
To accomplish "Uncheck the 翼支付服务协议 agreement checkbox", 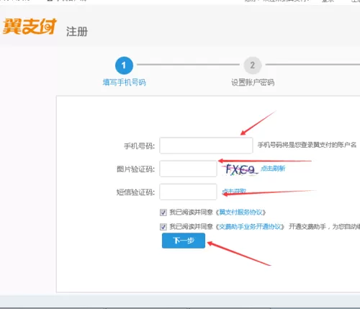I will coord(163,212).
